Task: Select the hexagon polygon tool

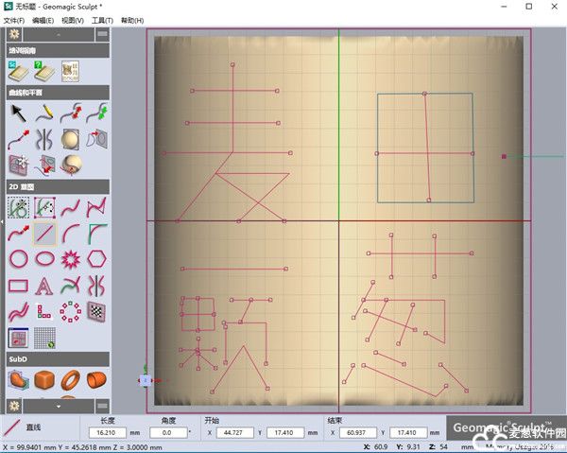Action: pyautogui.click(x=97, y=259)
